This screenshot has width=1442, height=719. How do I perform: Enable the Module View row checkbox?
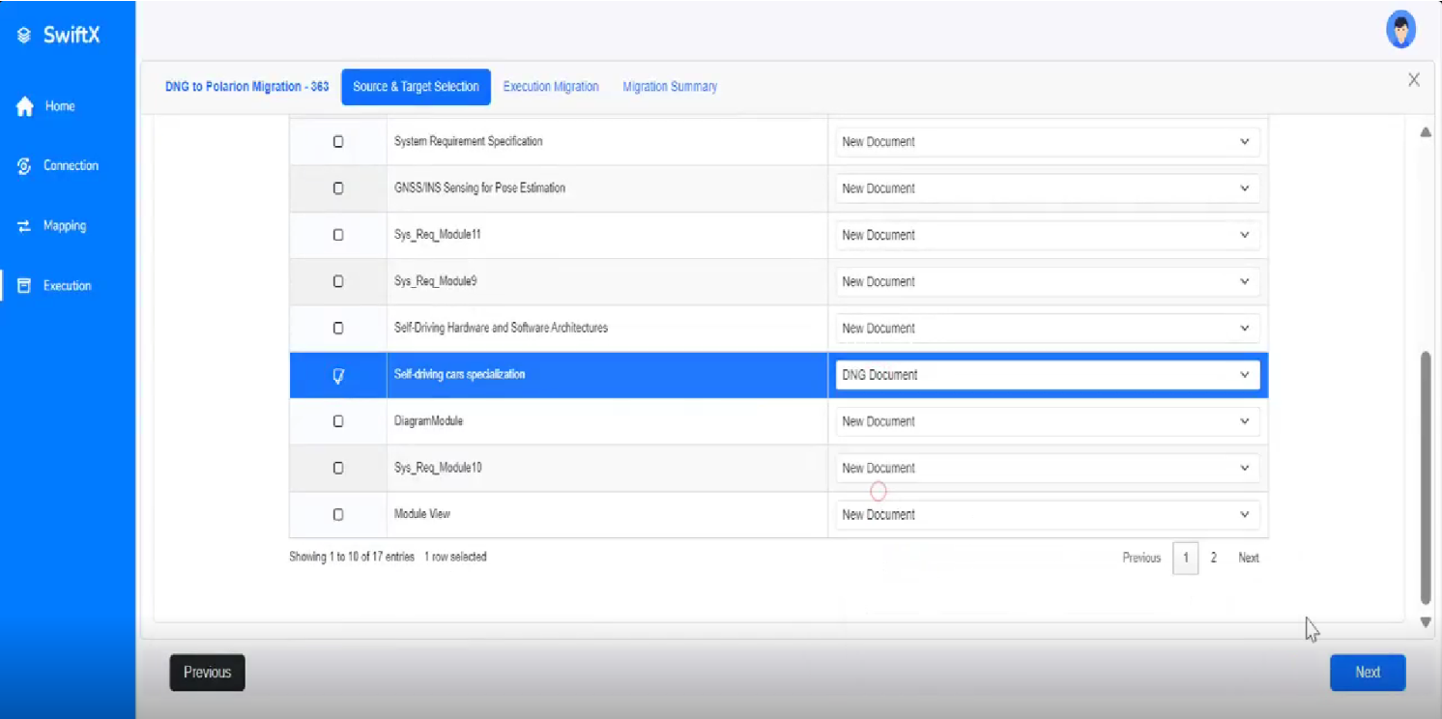[337, 514]
